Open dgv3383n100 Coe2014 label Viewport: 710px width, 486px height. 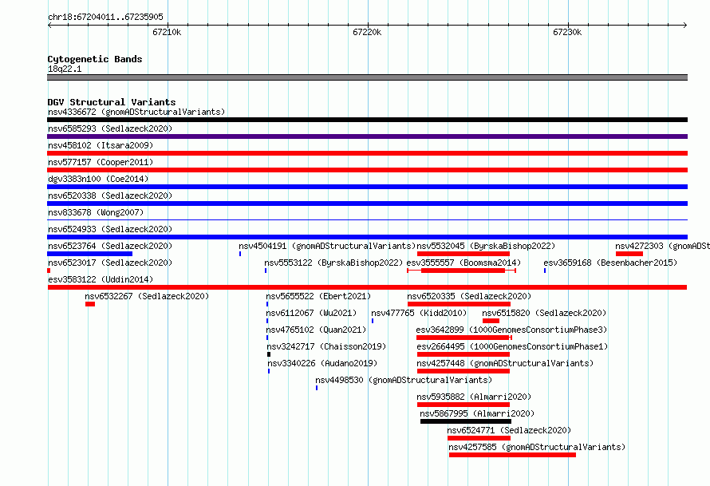pyautogui.click(x=98, y=179)
